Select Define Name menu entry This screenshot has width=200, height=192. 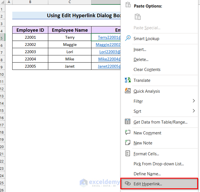tap(147, 174)
